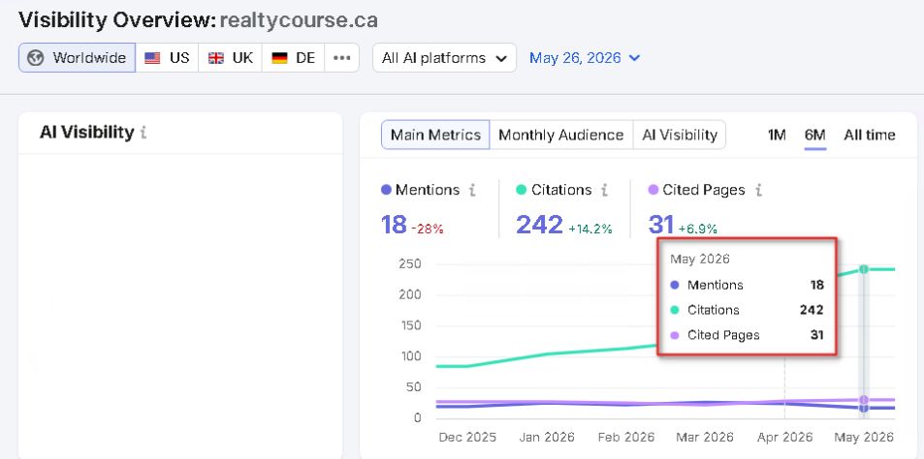This screenshot has height=459, width=924.
Task: Click the May 2026 tooltip heading
Action: click(700, 259)
